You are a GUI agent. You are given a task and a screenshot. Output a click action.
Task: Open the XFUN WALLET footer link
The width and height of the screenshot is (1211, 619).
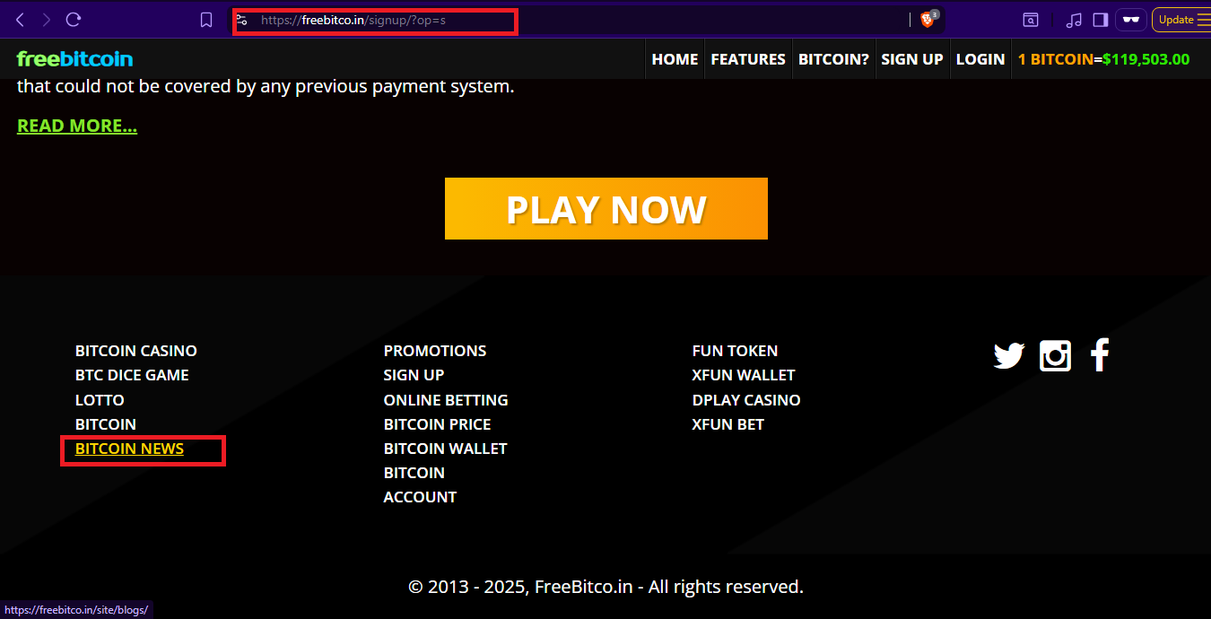(744, 375)
